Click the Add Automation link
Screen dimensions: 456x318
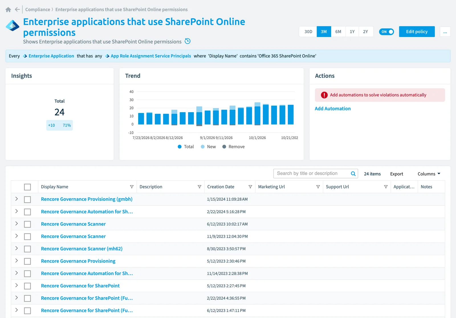tap(333, 108)
